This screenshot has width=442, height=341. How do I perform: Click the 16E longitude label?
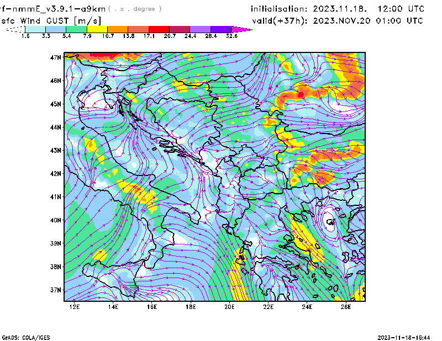pyautogui.click(x=152, y=307)
